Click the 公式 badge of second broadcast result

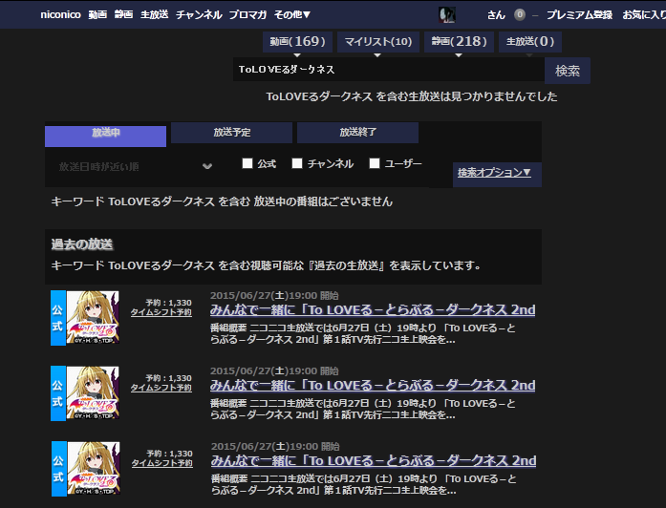coord(58,393)
